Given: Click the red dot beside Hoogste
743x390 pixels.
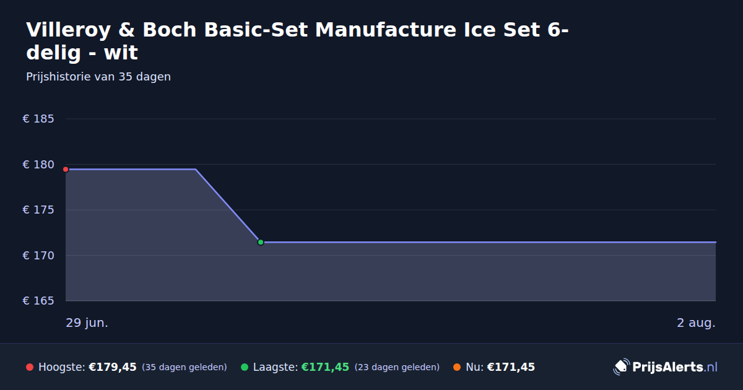Looking at the screenshot, I should 30,367.
